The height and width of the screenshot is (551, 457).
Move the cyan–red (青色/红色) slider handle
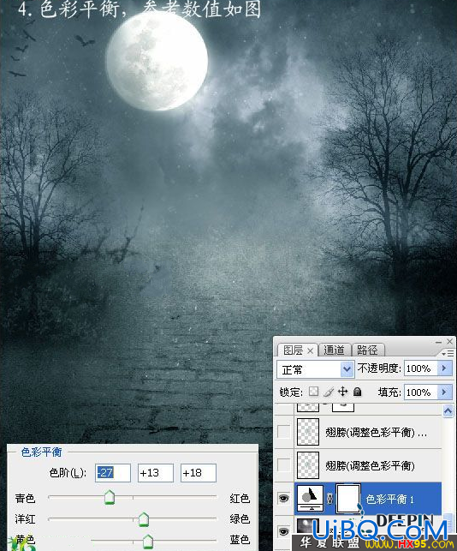pyautogui.click(x=110, y=497)
